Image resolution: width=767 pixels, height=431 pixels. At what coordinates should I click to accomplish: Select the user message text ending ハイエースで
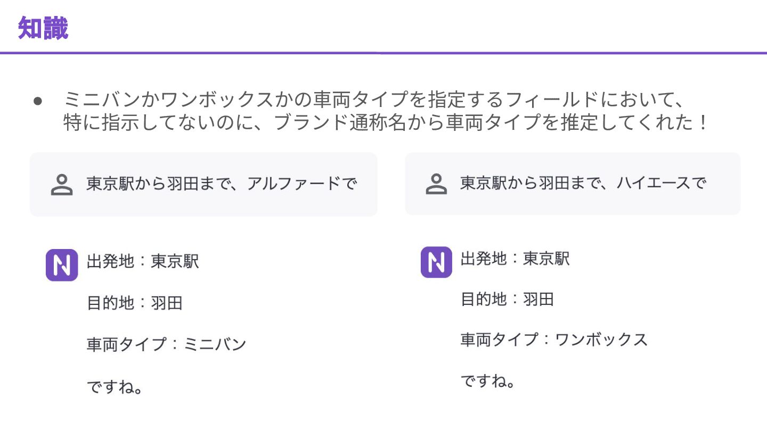pos(583,184)
